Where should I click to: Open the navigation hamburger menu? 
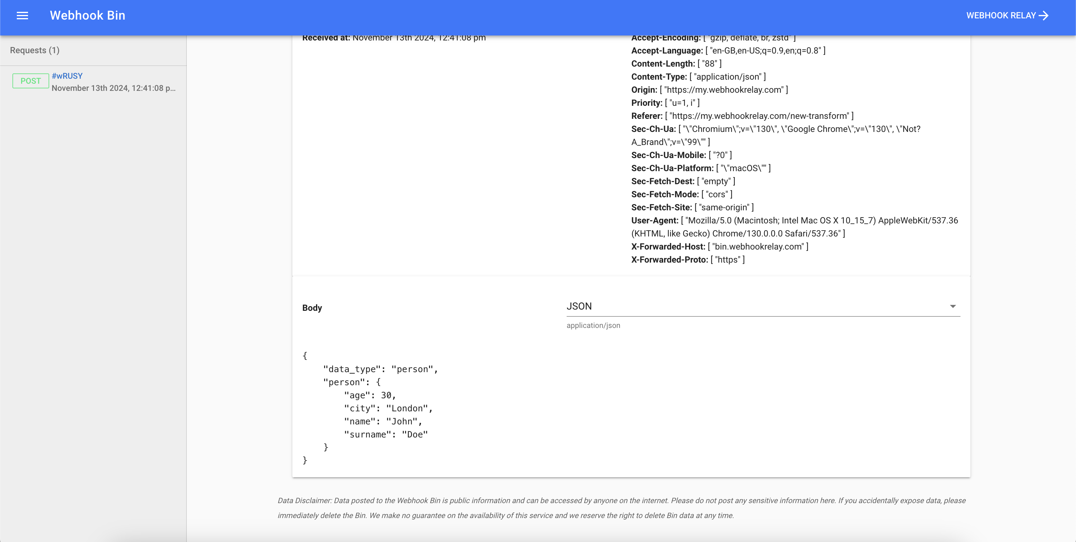click(x=22, y=16)
